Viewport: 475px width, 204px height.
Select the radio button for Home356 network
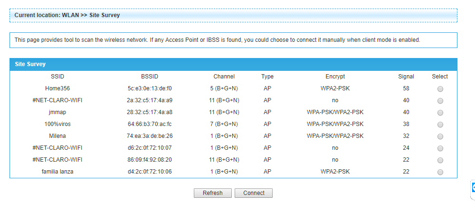click(440, 89)
